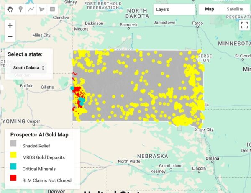Viewport: 251px width, 193px height.
Task: Click the Bismarck city label
Action: (x=128, y=25)
